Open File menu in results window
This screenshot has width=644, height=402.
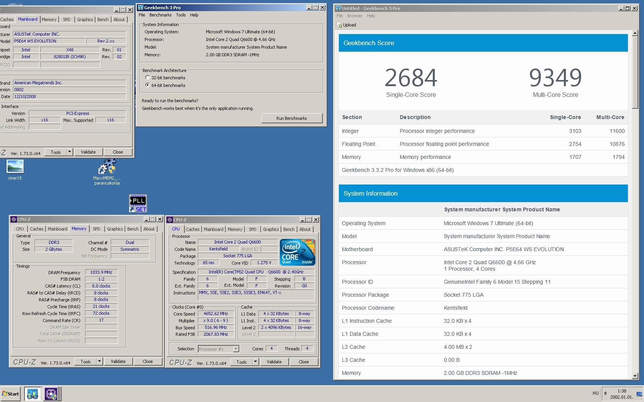pyautogui.click(x=340, y=16)
